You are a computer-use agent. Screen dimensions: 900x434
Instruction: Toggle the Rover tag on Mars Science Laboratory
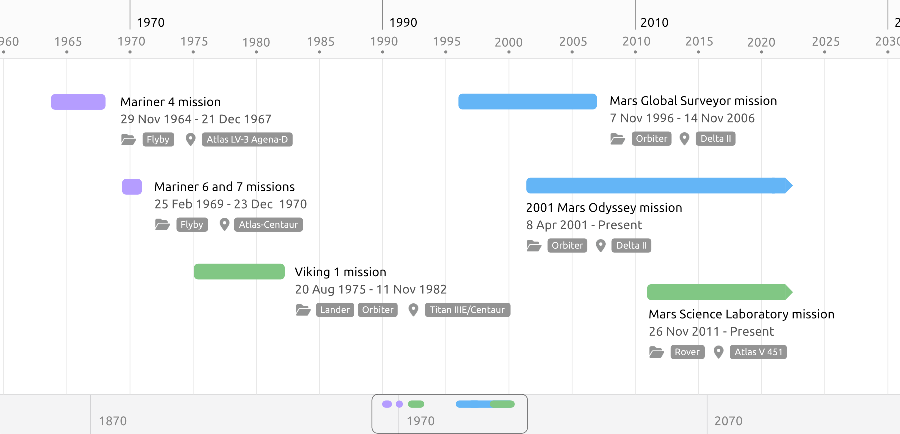[x=687, y=352]
